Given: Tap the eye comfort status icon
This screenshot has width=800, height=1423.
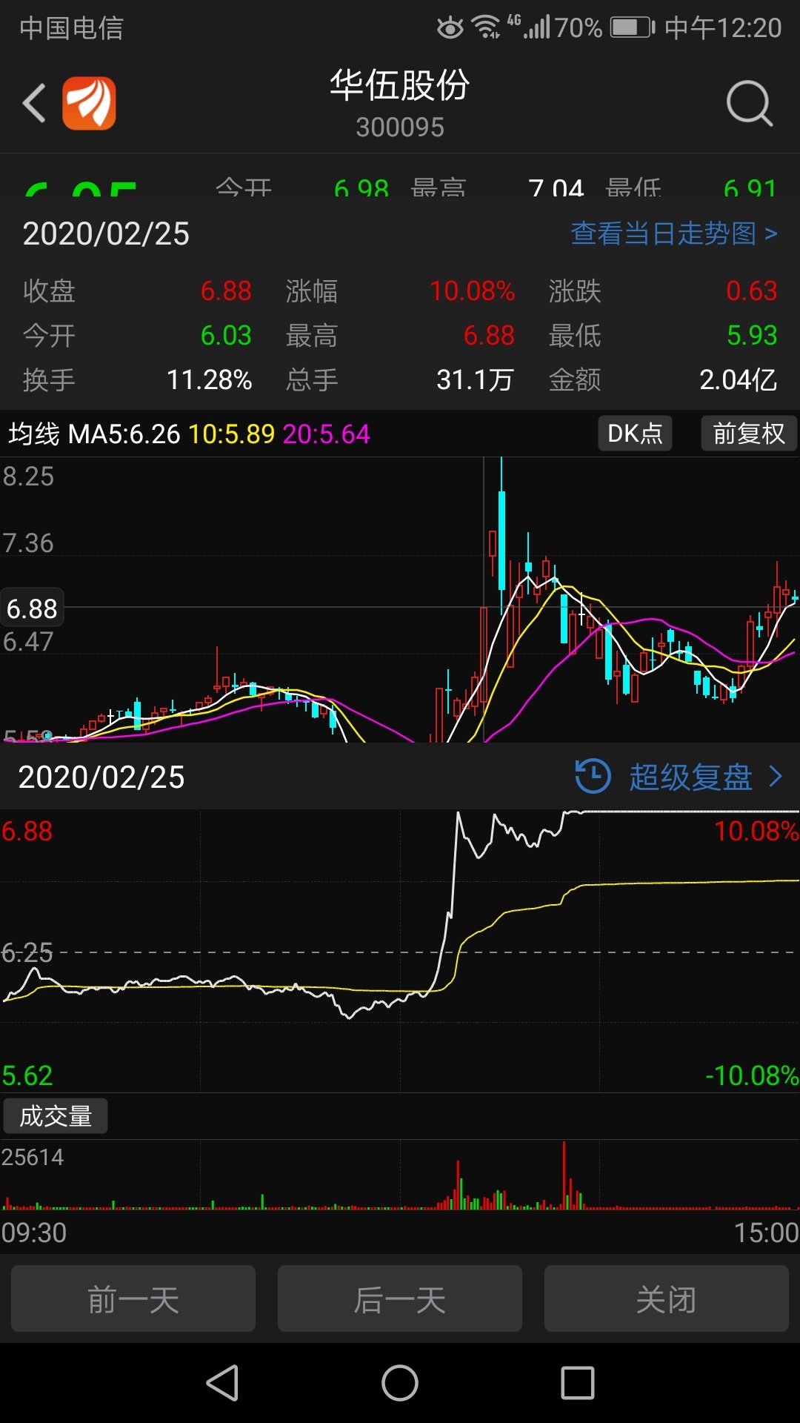Looking at the screenshot, I should 450,28.
